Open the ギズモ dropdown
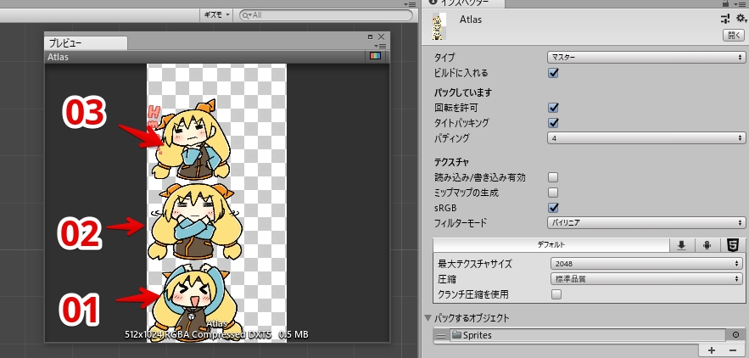The image size is (749, 358). [x=216, y=14]
